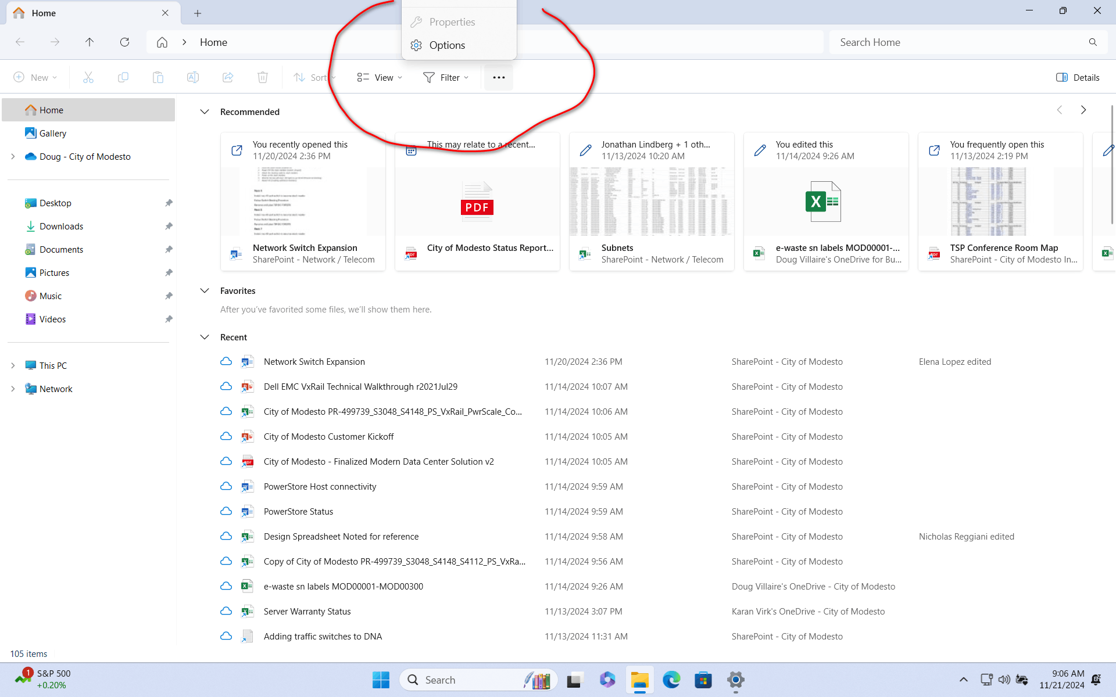Click the Paste clipboard icon
The image size is (1116, 697).
[158, 77]
